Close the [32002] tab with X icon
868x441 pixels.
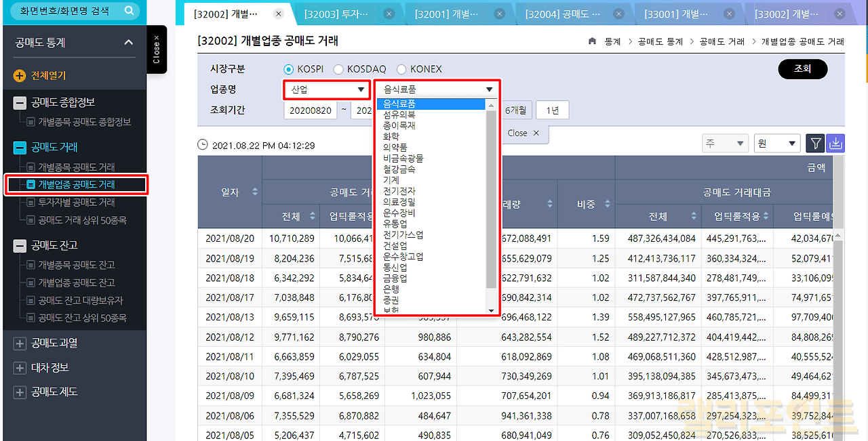click(278, 14)
